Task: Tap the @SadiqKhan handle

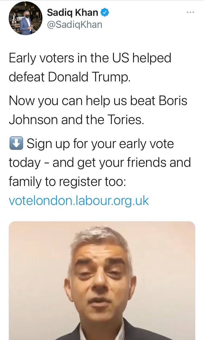Action: (x=75, y=24)
